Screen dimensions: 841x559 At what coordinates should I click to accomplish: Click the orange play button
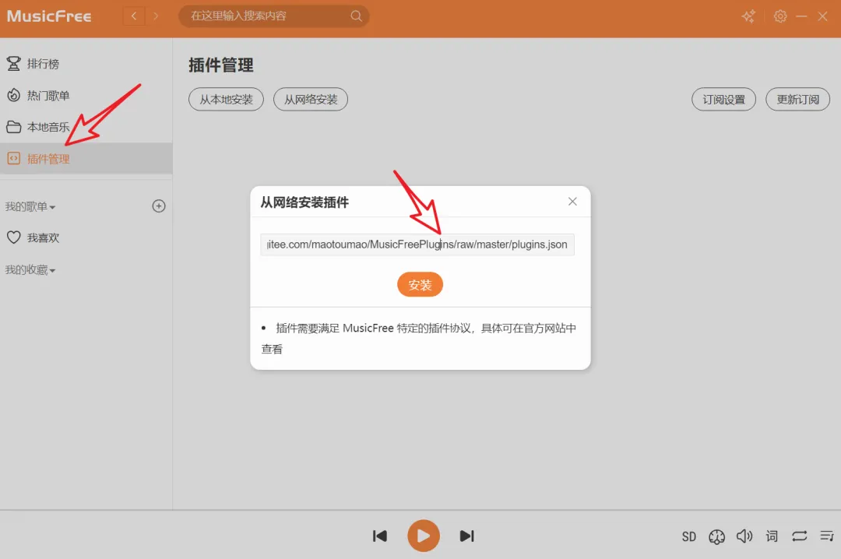tap(423, 536)
